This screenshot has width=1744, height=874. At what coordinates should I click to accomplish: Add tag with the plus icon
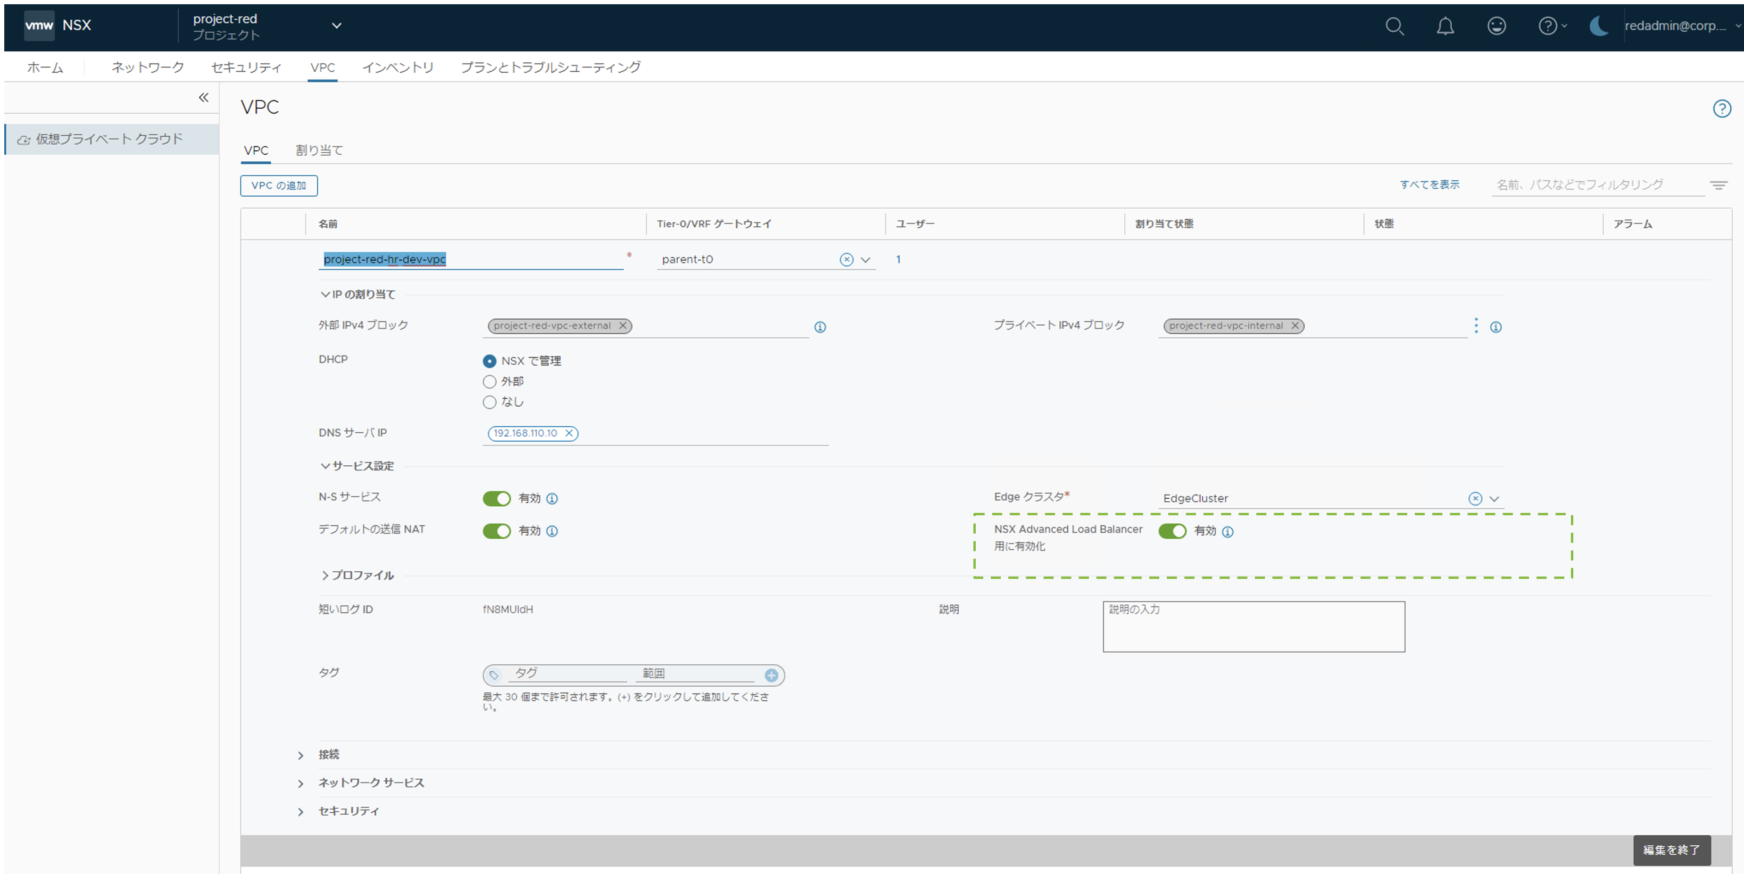coord(771,675)
